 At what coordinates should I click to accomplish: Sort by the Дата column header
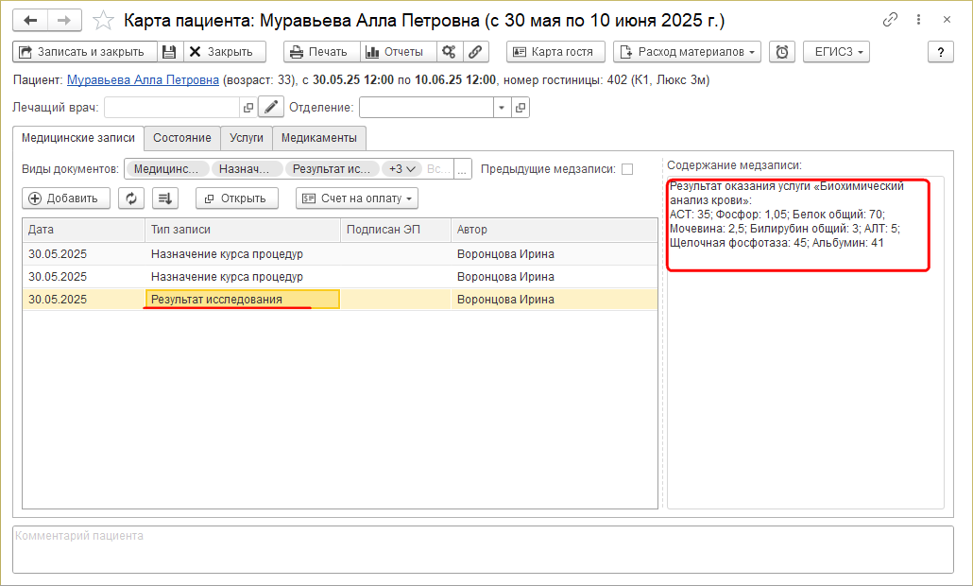point(83,230)
